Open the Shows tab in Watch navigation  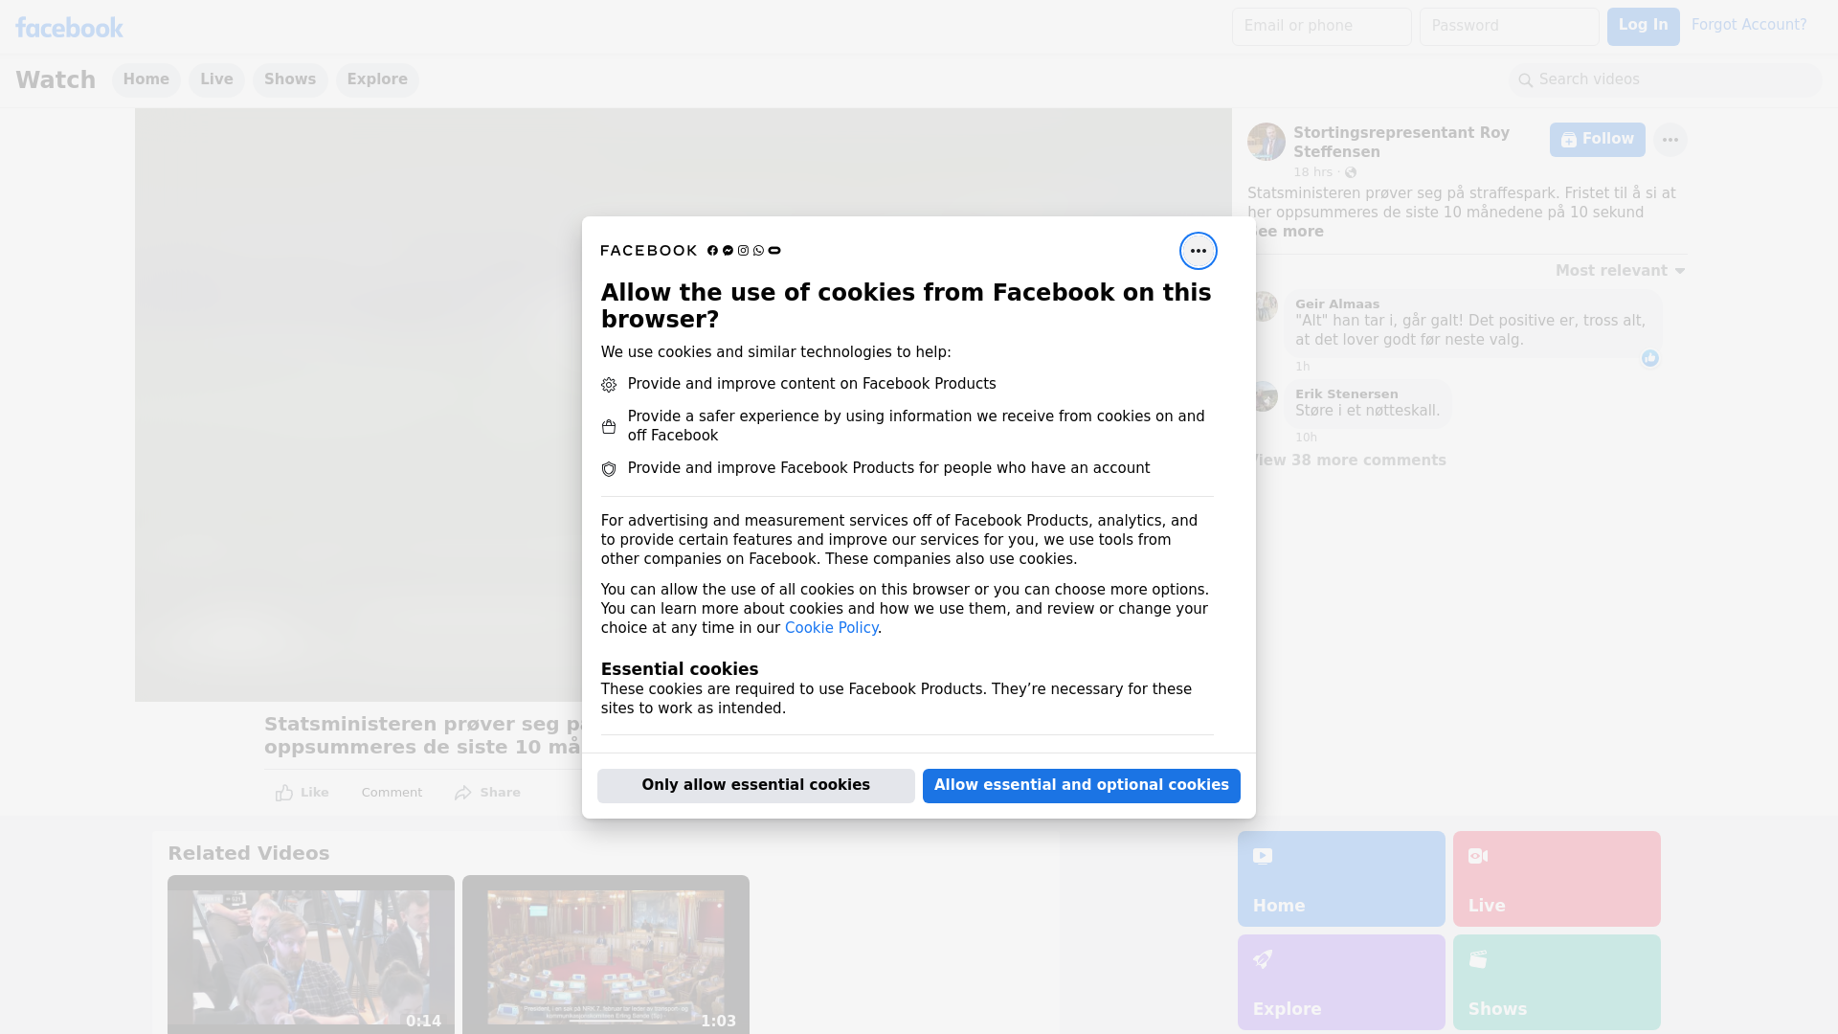click(x=290, y=79)
